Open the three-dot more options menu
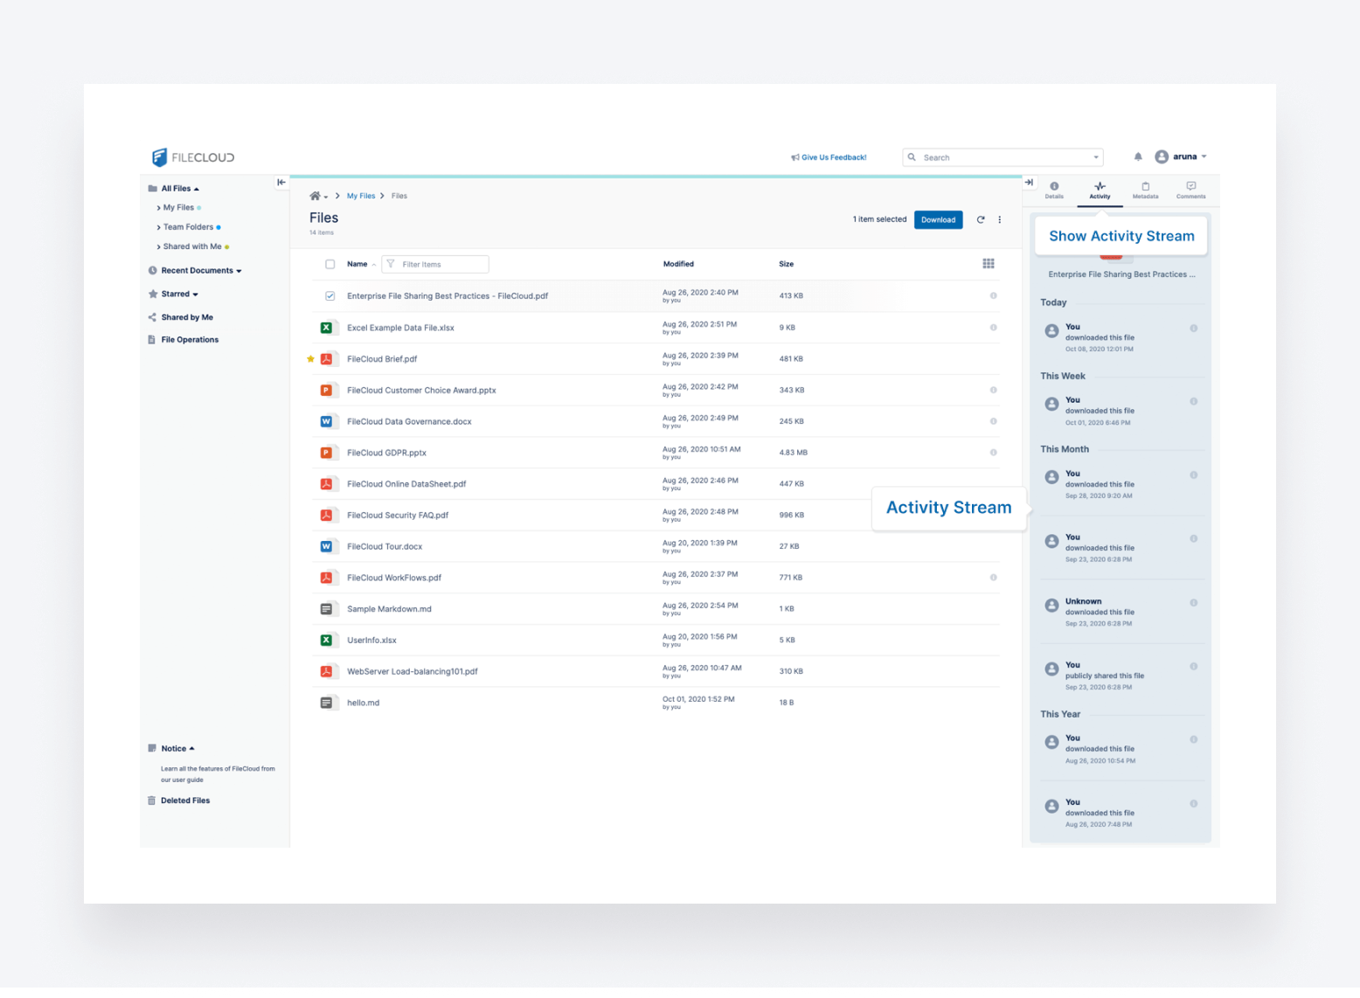The width and height of the screenshot is (1360, 998). tap(1000, 219)
